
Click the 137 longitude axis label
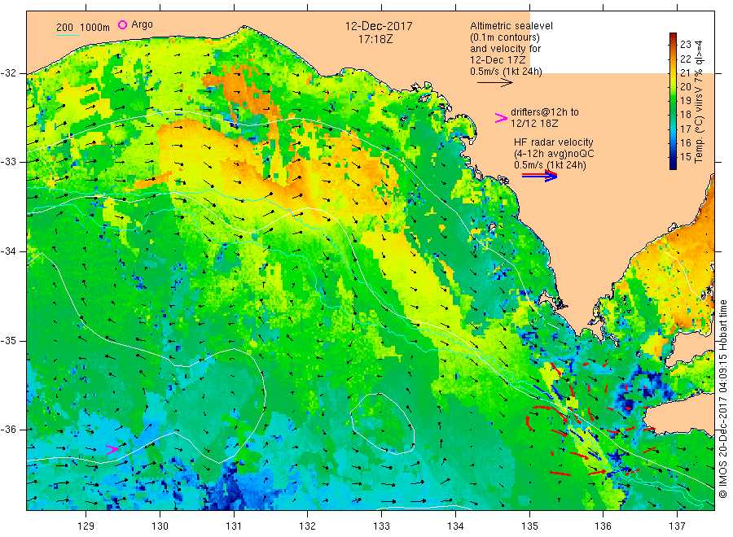click(x=677, y=526)
